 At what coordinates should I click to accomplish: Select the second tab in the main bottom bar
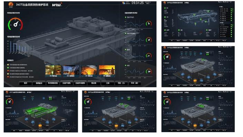[39, 83]
